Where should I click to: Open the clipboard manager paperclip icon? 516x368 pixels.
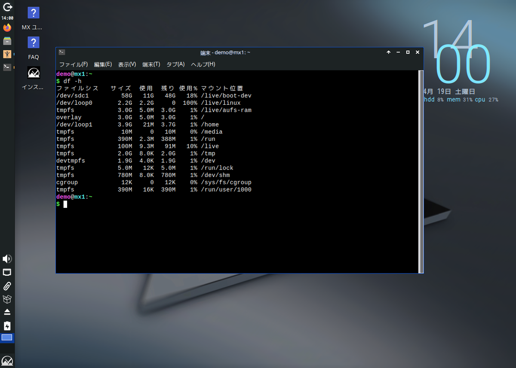point(7,286)
